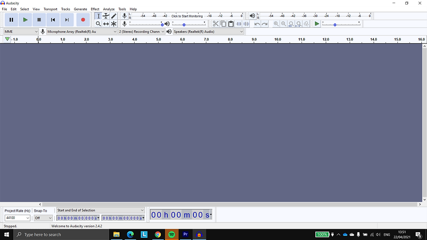Click the recording meter microphone icon
Viewport: 427px width, 240px height.
pos(125,16)
